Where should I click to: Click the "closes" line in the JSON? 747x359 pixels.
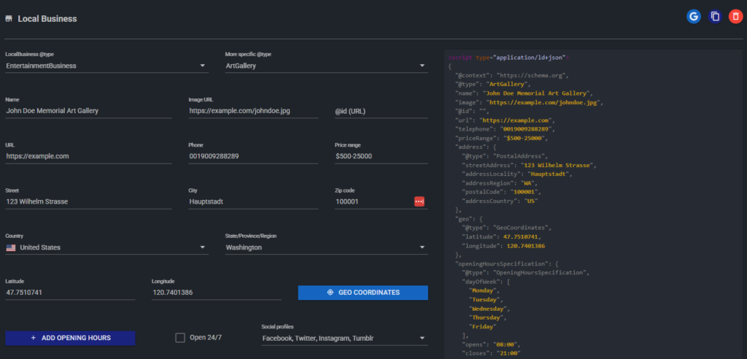click(x=491, y=354)
